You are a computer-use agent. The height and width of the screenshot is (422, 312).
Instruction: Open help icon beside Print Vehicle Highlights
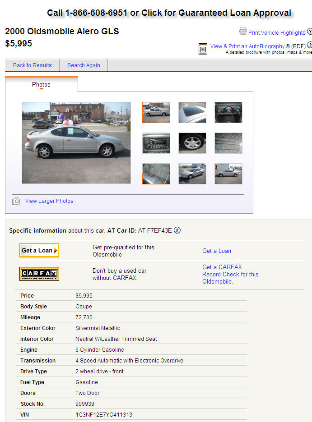(310, 32)
